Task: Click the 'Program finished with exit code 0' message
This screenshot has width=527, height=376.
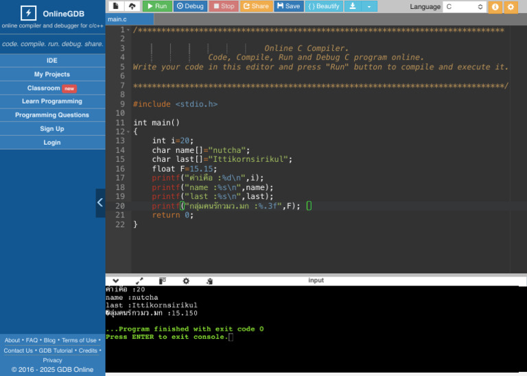Action: point(185,329)
